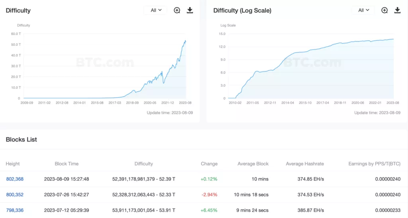Click the Change column header
The image size is (408, 218).
pos(209,163)
